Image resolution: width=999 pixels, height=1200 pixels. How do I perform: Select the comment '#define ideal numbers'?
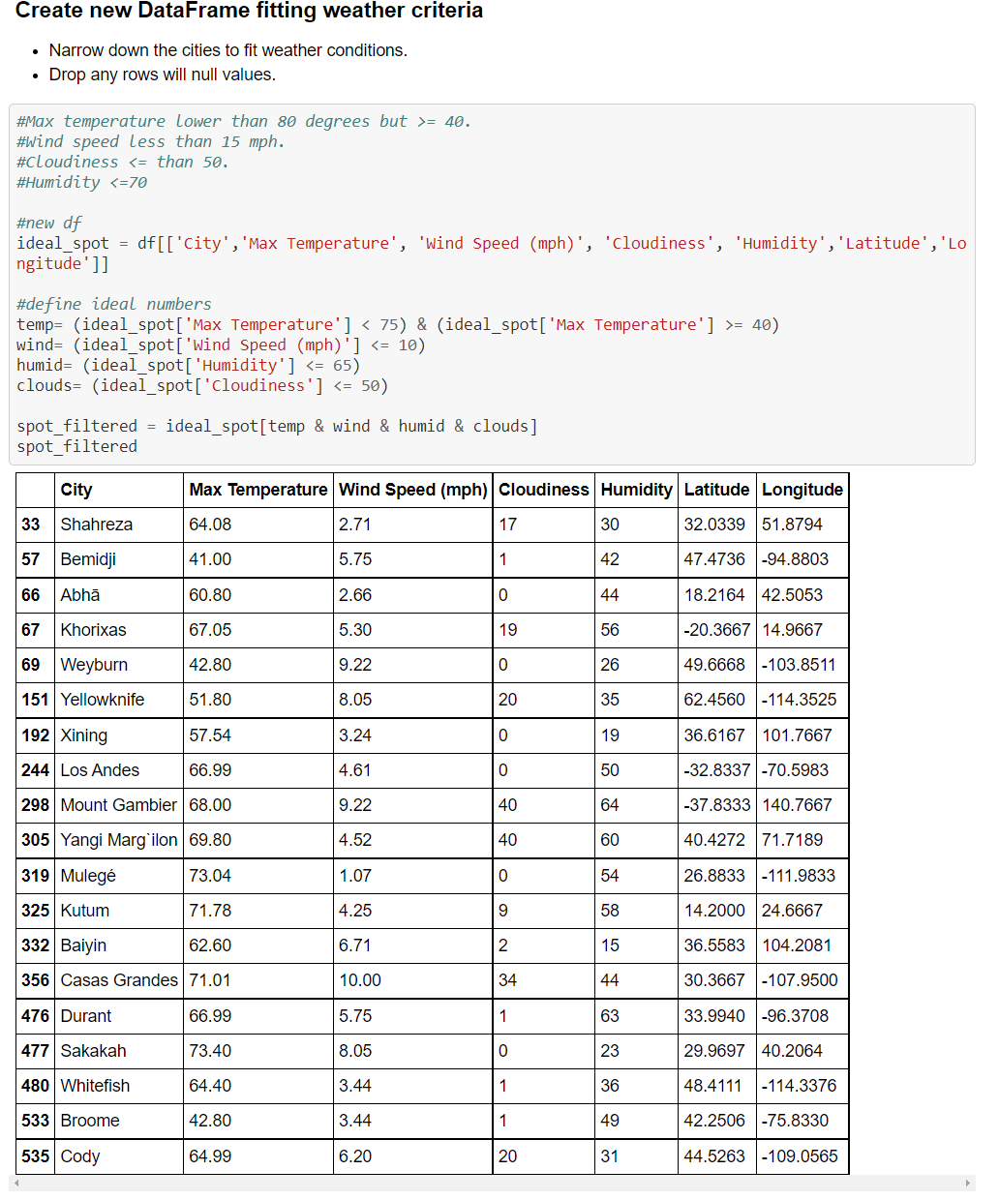(x=113, y=304)
